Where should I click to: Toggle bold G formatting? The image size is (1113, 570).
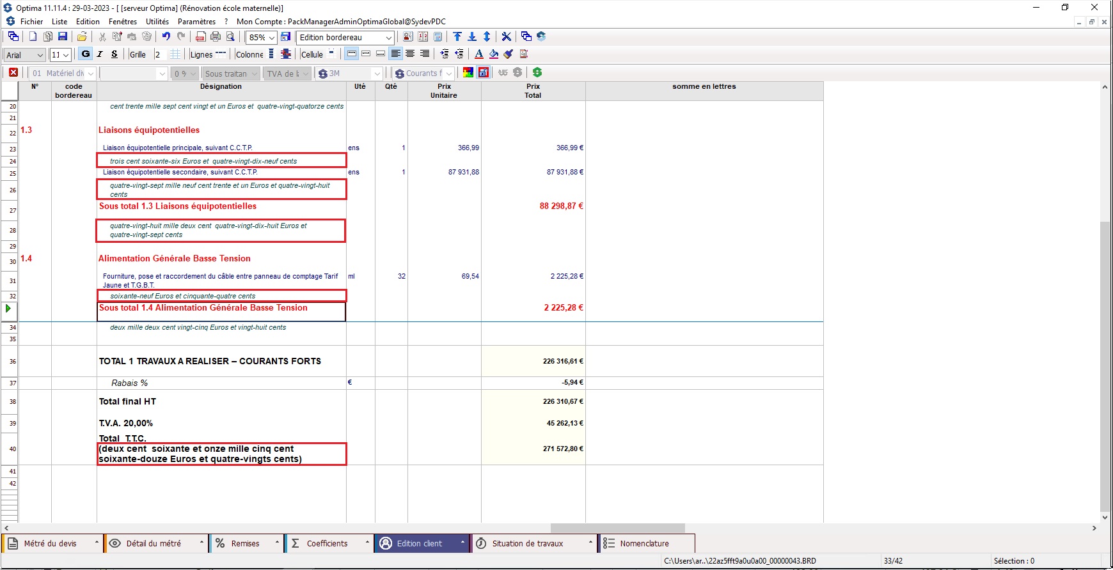pos(86,54)
